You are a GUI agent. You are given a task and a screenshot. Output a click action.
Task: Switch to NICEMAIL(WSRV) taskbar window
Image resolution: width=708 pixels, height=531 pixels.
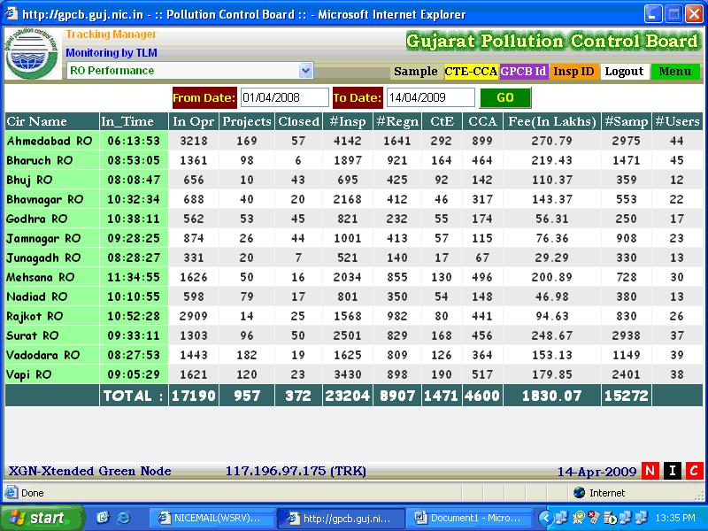[x=212, y=518]
